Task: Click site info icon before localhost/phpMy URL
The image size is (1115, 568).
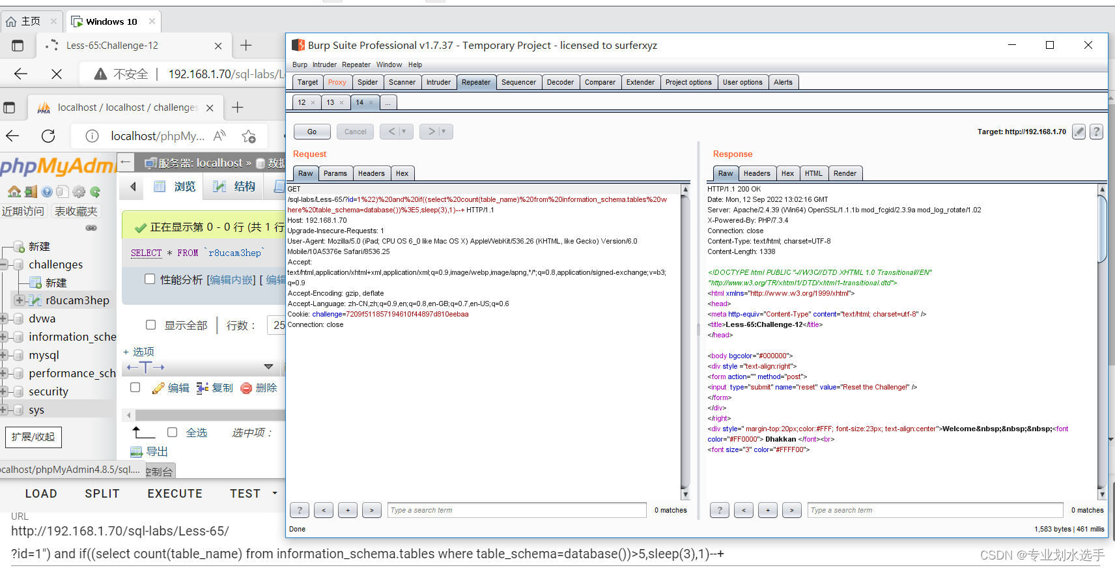Action: tap(92, 135)
